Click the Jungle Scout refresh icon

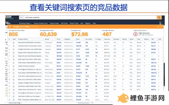tap(158, 27)
